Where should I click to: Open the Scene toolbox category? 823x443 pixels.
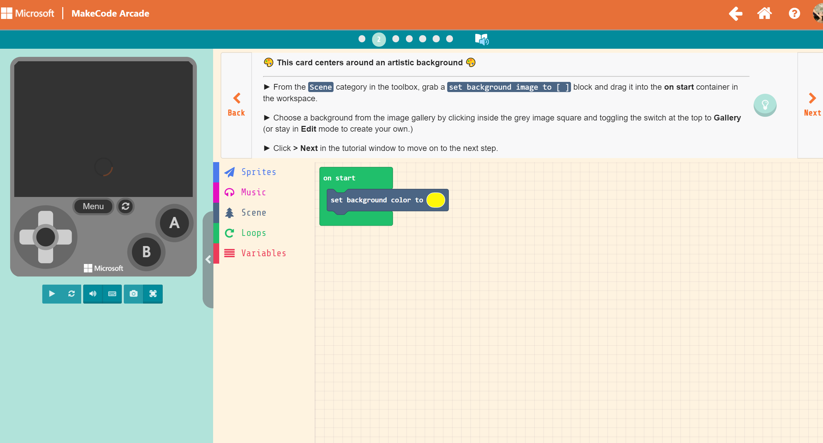click(x=254, y=213)
